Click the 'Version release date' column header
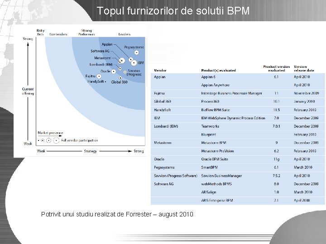 304,69
